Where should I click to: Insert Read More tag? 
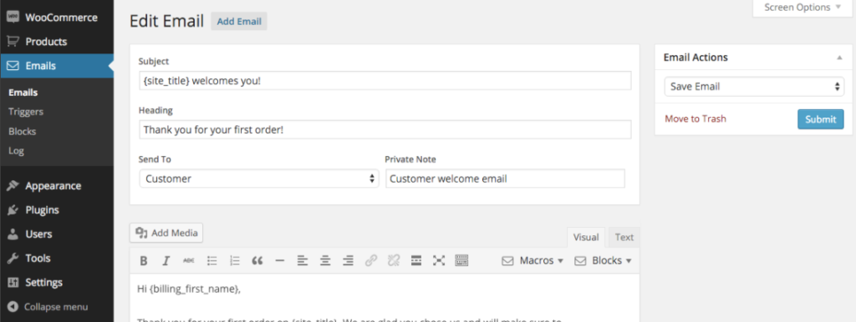pos(416,261)
